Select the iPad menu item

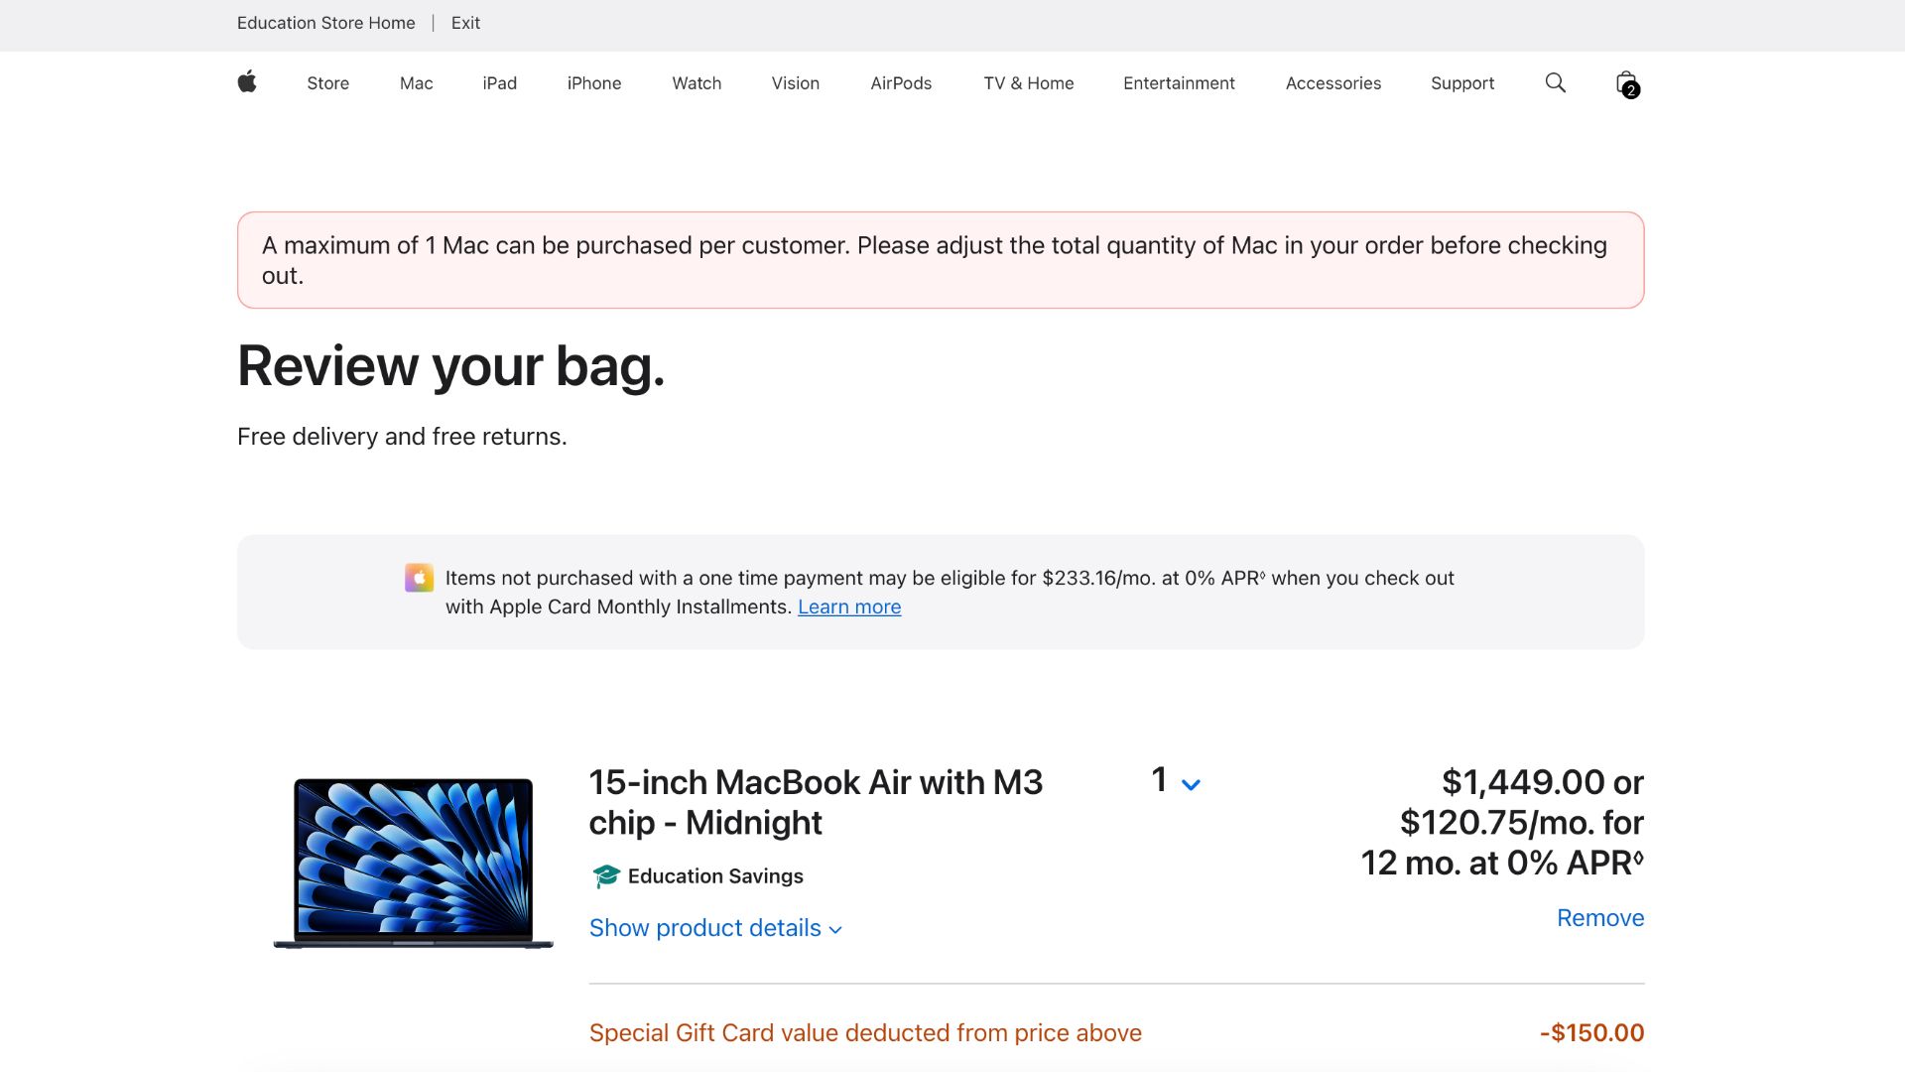click(x=500, y=82)
